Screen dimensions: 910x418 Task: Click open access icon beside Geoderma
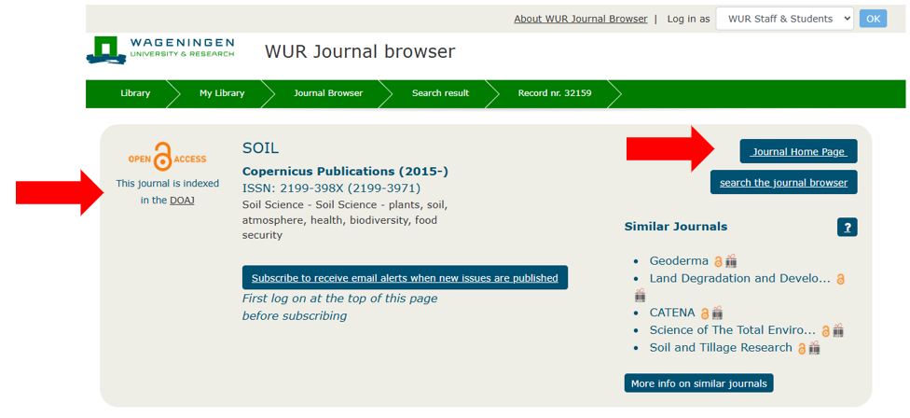coord(718,261)
